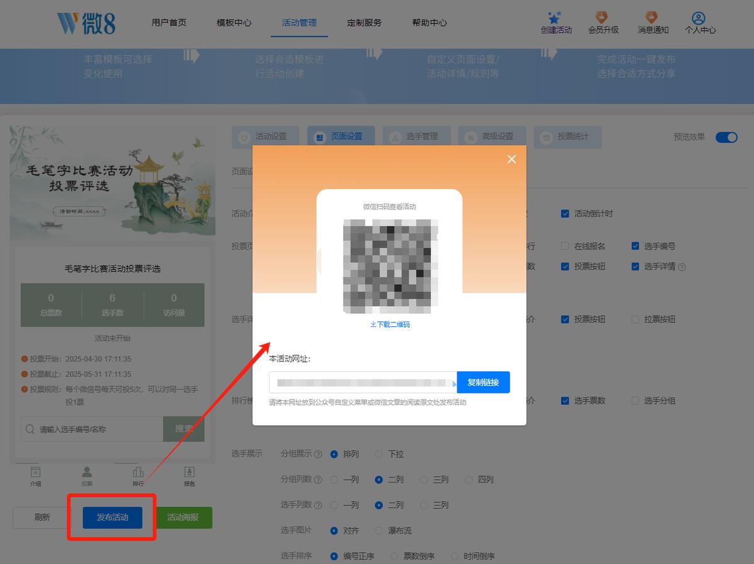Select 时间倒序 for 选手排序

click(454, 556)
